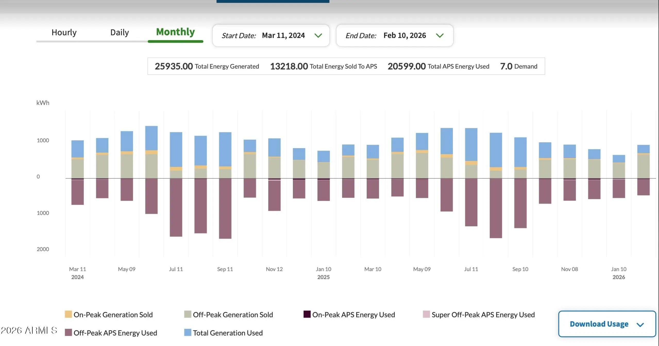The width and height of the screenshot is (659, 346).
Task: Click the Total Energy Generated summary value
Action: [174, 66]
